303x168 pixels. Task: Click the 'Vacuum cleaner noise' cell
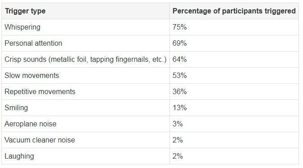tap(86, 140)
